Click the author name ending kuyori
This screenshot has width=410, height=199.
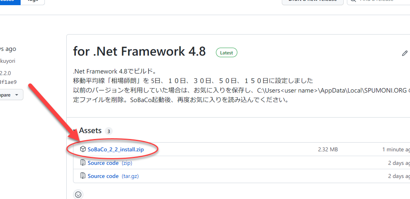pos(8,61)
